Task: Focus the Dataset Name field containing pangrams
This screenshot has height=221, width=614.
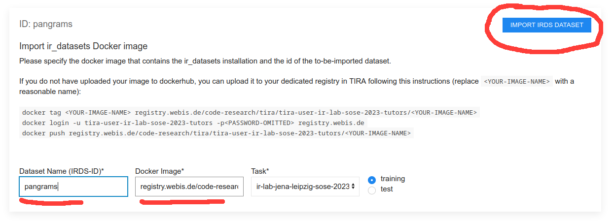Action: click(73, 187)
